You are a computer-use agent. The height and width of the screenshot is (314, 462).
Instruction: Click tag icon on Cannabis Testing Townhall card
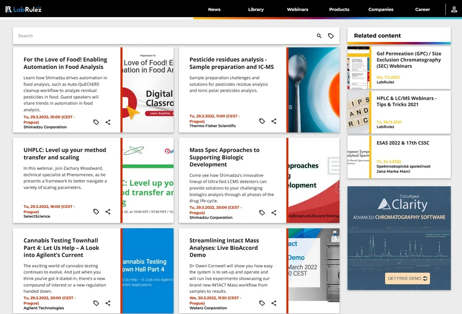tap(96, 303)
